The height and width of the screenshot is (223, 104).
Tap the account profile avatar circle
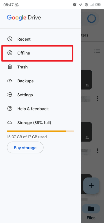[x=92, y=18]
